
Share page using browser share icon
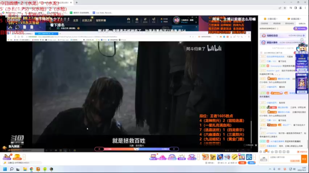(x=280, y=8)
